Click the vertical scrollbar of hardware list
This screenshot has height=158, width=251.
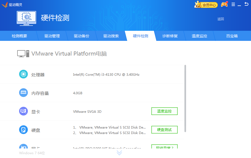[185, 98]
